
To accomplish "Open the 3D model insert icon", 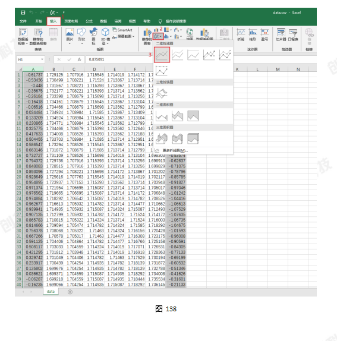I will tap(105, 36).
